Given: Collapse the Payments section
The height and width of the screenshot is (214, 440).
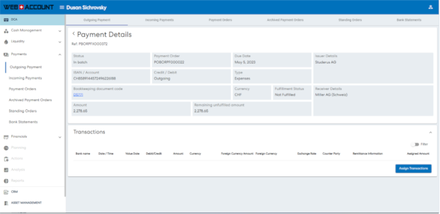Looking at the screenshot, I should (60, 54).
